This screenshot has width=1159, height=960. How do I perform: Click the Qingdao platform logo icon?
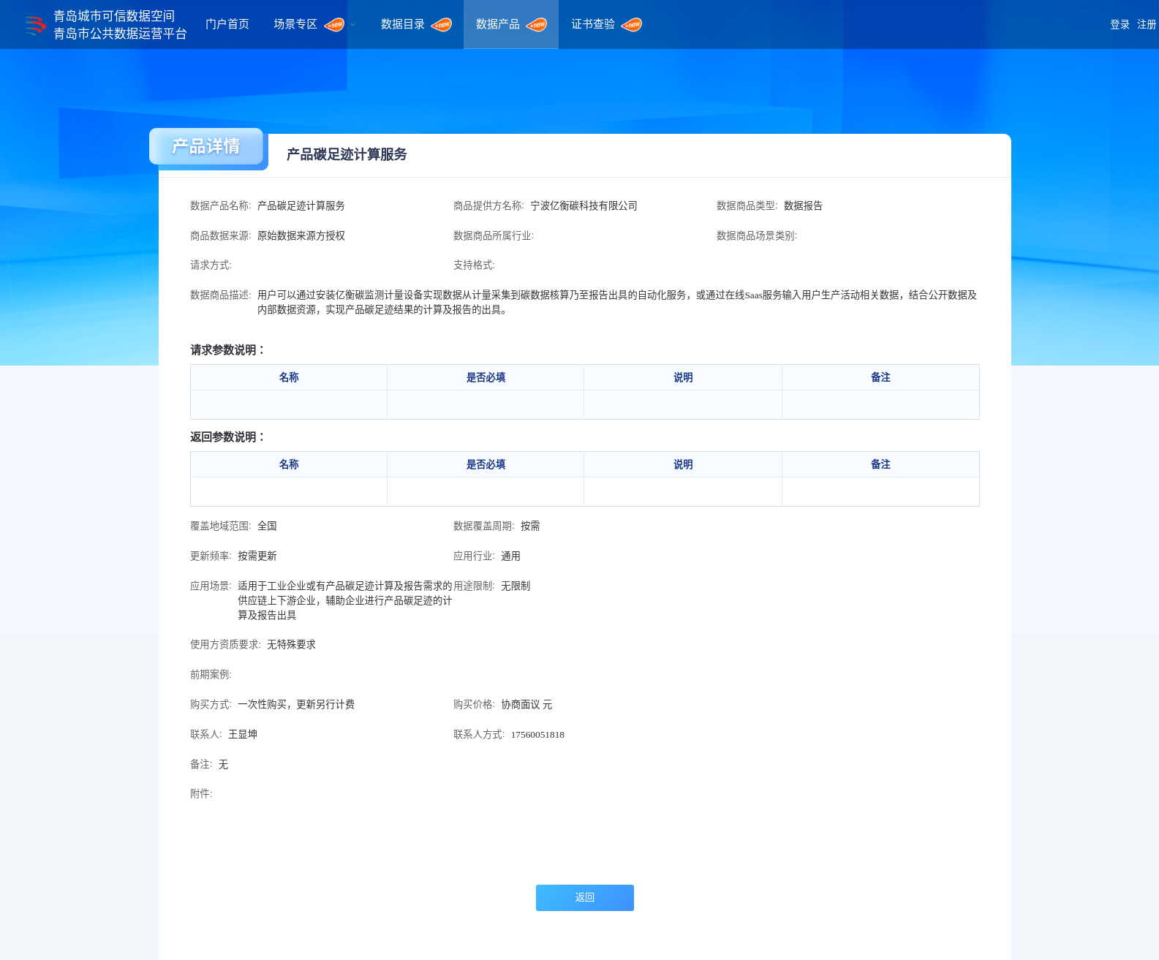coord(34,25)
